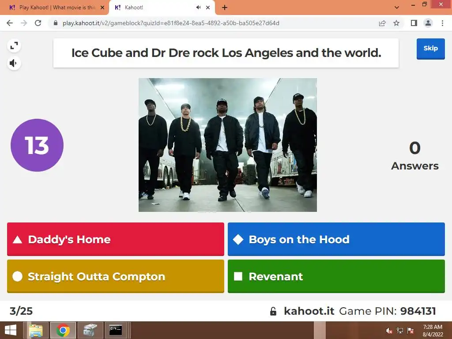
Task: Select Straight Outta Compton answer
Action: pos(116,276)
